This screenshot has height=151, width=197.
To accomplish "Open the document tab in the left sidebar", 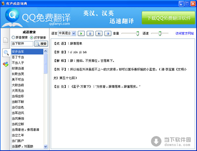I will coord(5,40).
